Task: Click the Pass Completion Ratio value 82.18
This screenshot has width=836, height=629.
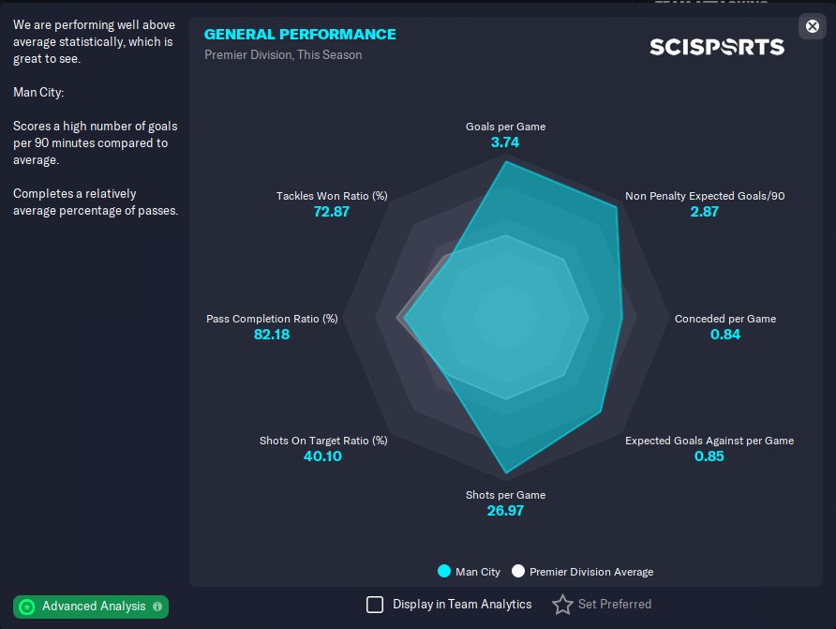Action: pyautogui.click(x=272, y=335)
